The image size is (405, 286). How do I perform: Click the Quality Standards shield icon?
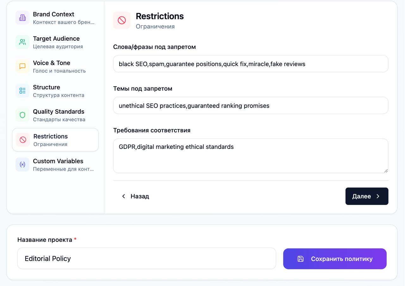point(22,115)
